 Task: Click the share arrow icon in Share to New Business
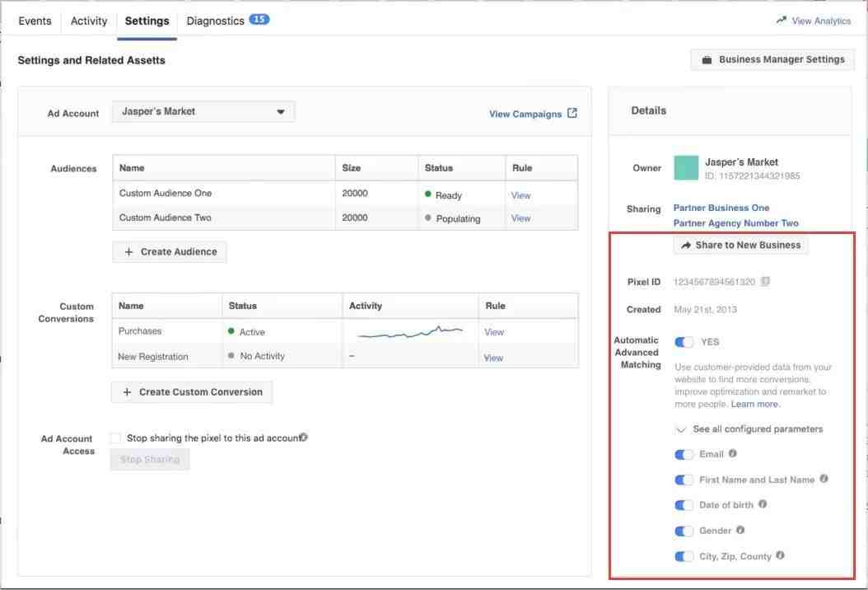(x=686, y=246)
